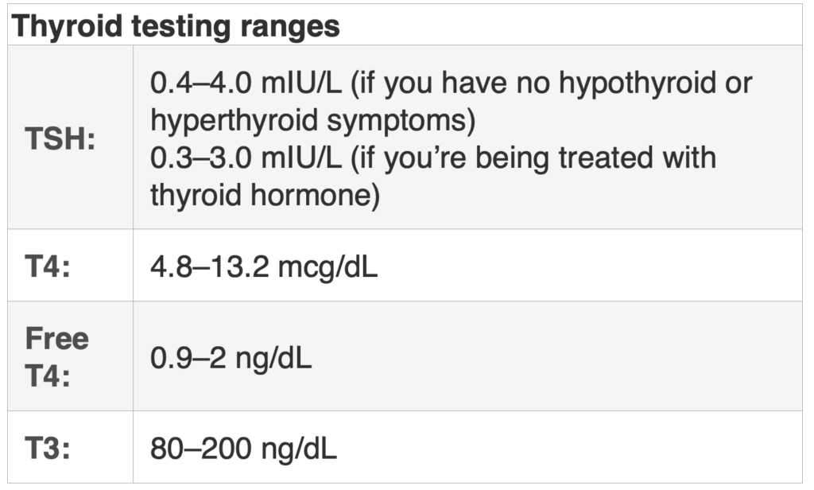Click the word "Thyroid" in the header

(66, 26)
